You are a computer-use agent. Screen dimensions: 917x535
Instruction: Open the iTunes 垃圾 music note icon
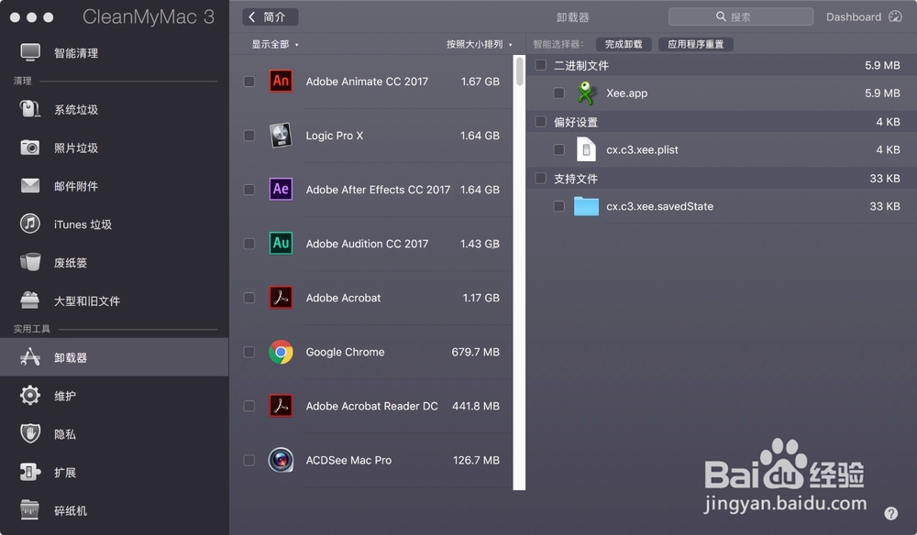pyautogui.click(x=30, y=224)
